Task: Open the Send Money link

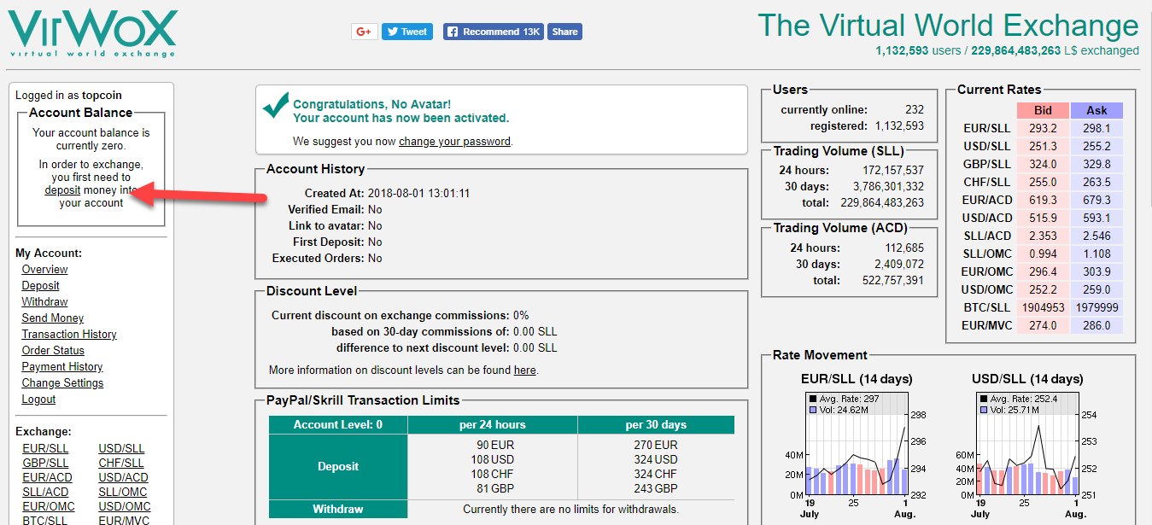Action: [52, 318]
